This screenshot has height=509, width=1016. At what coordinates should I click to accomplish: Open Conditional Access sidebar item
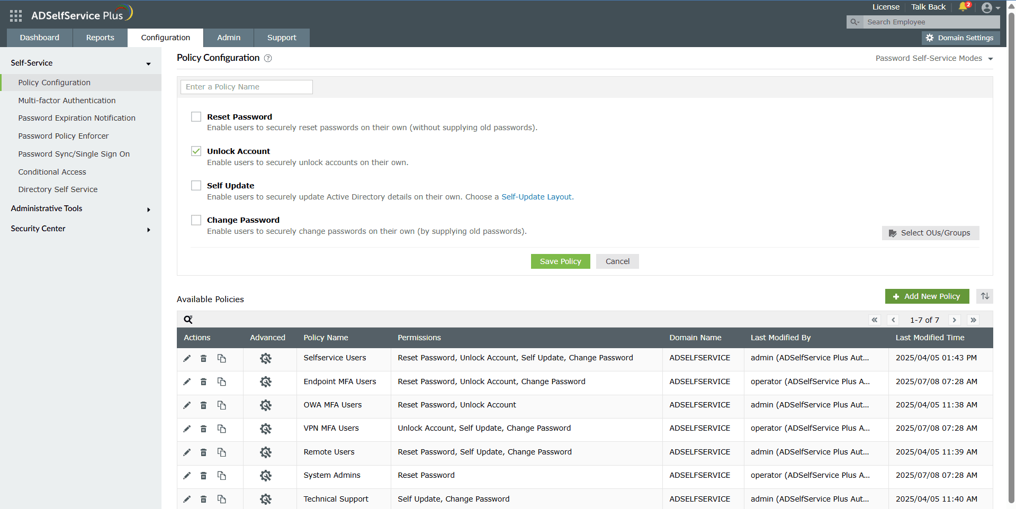[52, 172]
